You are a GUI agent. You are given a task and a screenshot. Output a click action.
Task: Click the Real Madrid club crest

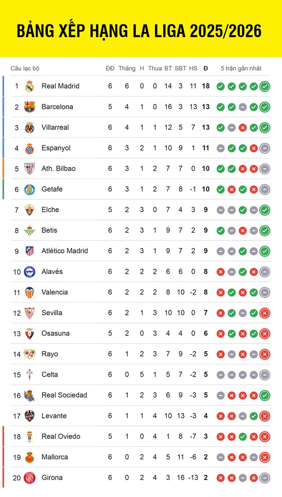(x=30, y=86)
